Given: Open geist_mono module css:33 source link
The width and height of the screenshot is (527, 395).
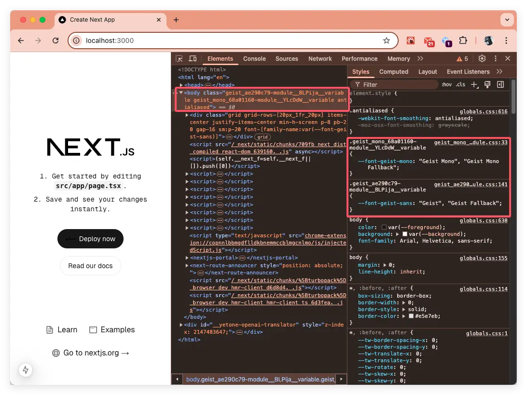Looking at the screenshot, I should 471,142.
